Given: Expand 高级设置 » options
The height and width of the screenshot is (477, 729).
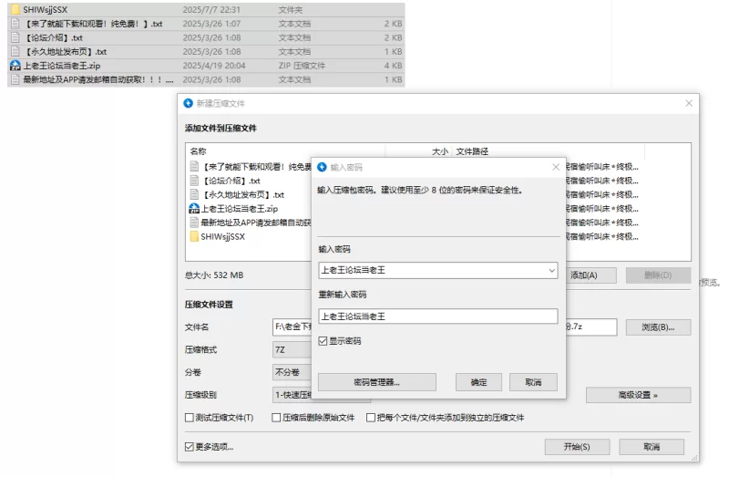Looking at the screenshot, I should [x=639, y=395].
